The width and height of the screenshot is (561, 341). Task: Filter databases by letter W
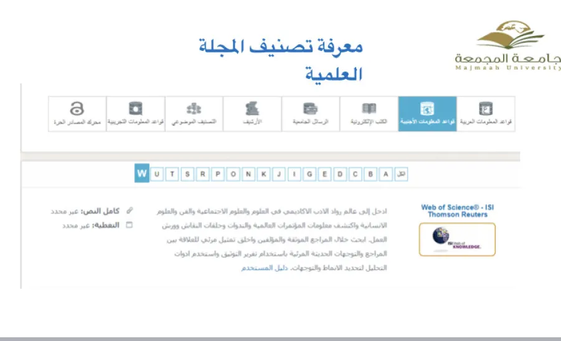tap(142, 174)
